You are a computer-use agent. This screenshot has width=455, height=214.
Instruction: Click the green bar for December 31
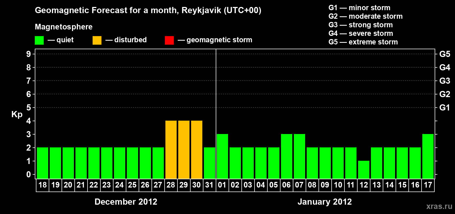coord(210,163)
